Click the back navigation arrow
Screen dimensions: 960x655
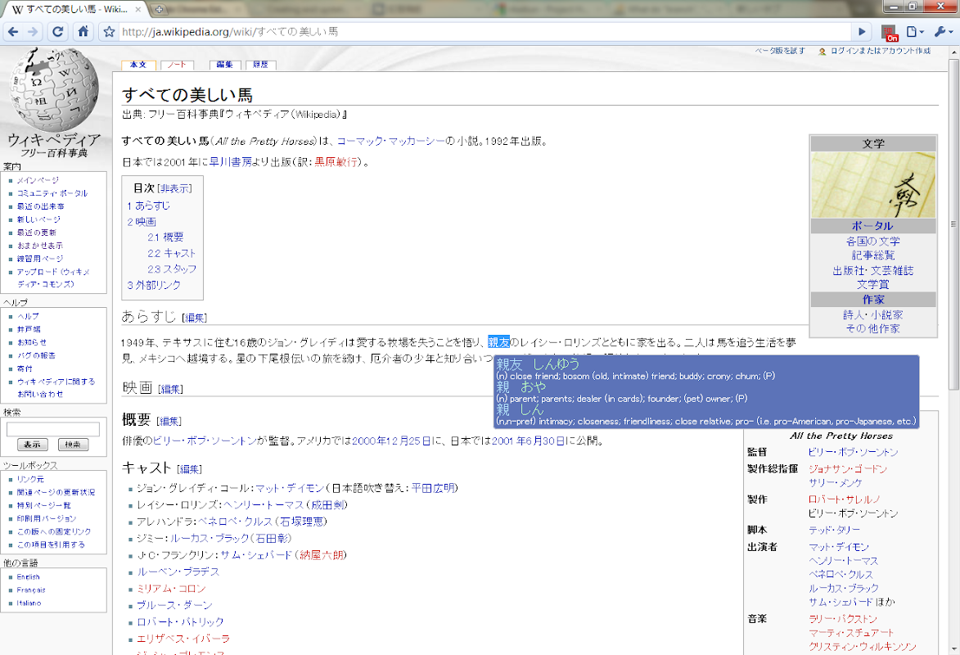click(x=15, y=31)
